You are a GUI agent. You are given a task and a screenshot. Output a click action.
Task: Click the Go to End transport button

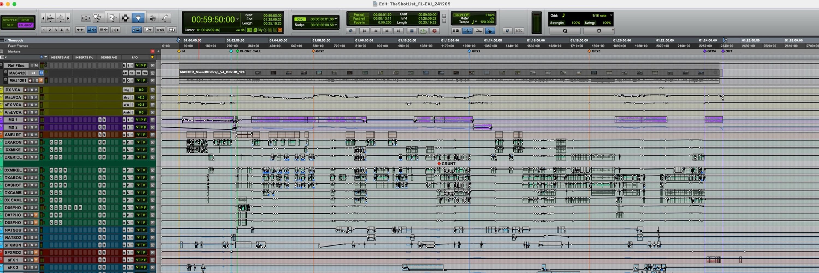[398, 31]
